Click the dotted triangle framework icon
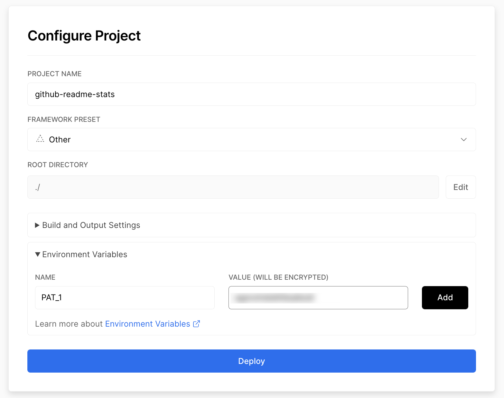Image resolution: width=504 pixels, height=398 pixels. point(40,139)
